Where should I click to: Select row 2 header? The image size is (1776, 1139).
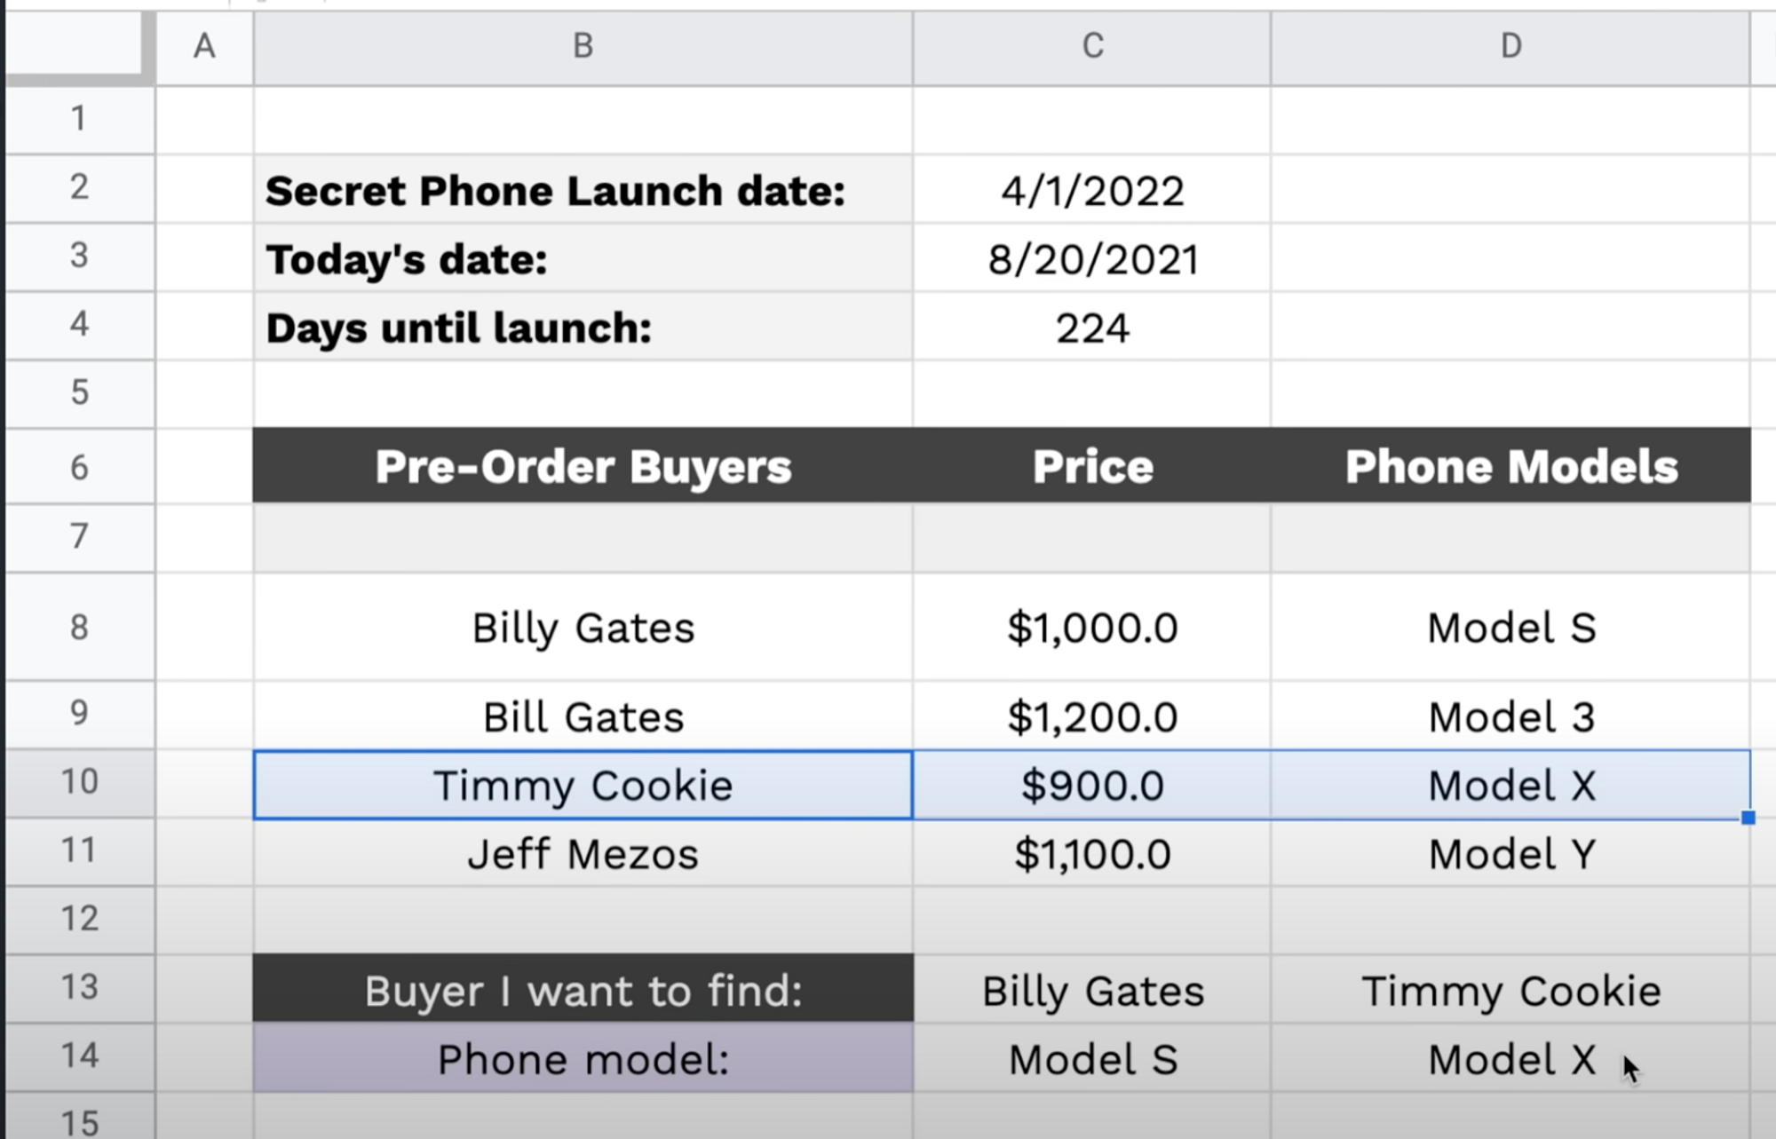pyautogui.click(x=80, y=189)
